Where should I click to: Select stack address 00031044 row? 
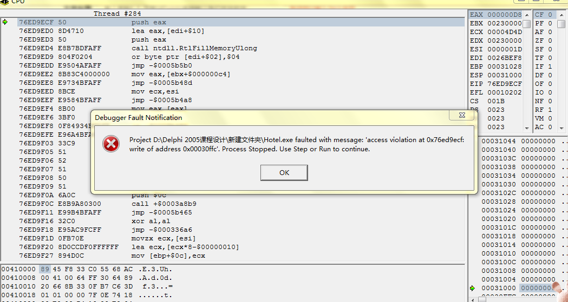click(519, 141)
